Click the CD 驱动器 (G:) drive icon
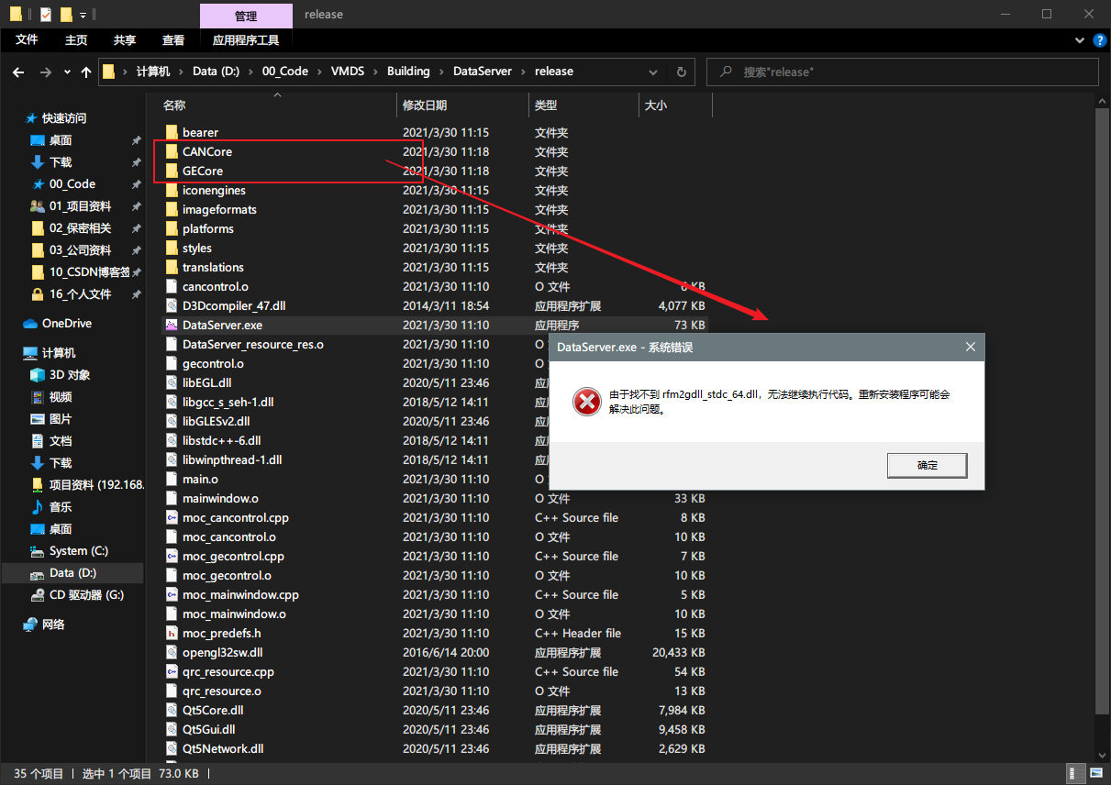Screen dimensions: 1111x785 (x=38, y=594)
